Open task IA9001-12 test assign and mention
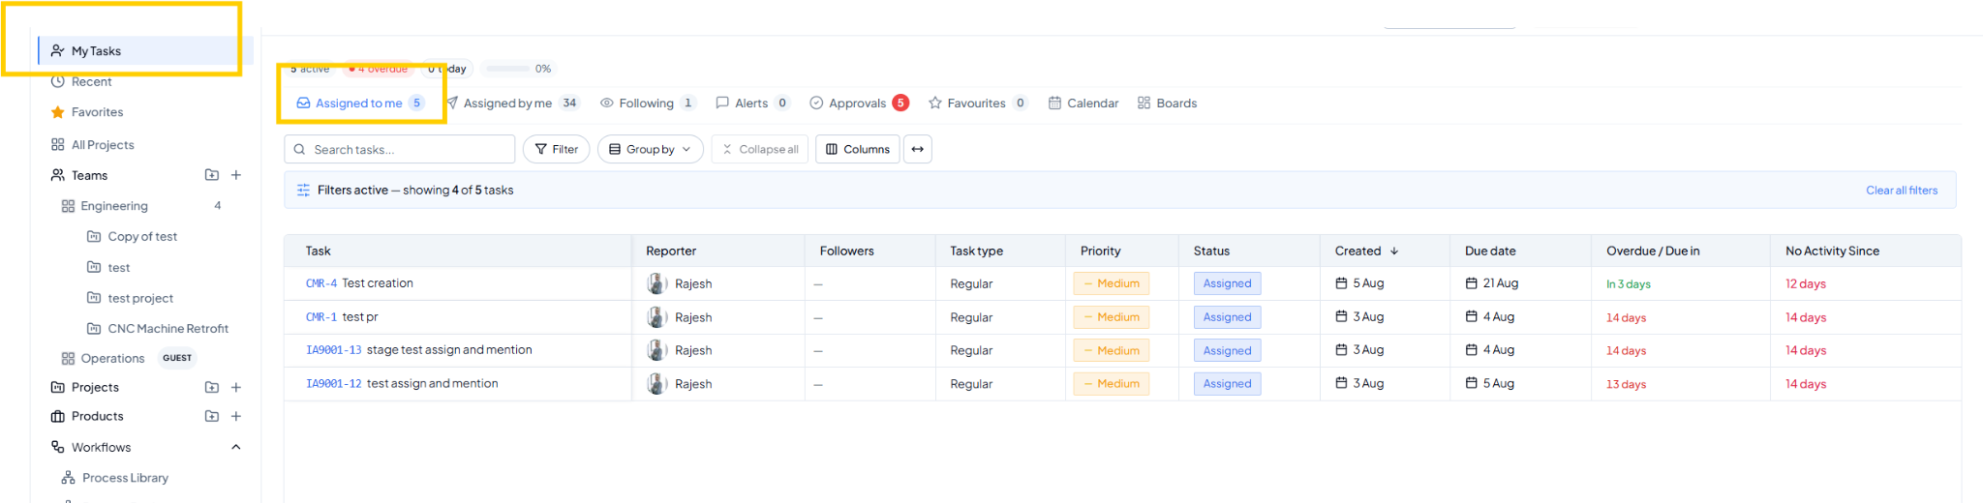The height and width of the screenshot is (503, 1983). click(x=402, y=384)
